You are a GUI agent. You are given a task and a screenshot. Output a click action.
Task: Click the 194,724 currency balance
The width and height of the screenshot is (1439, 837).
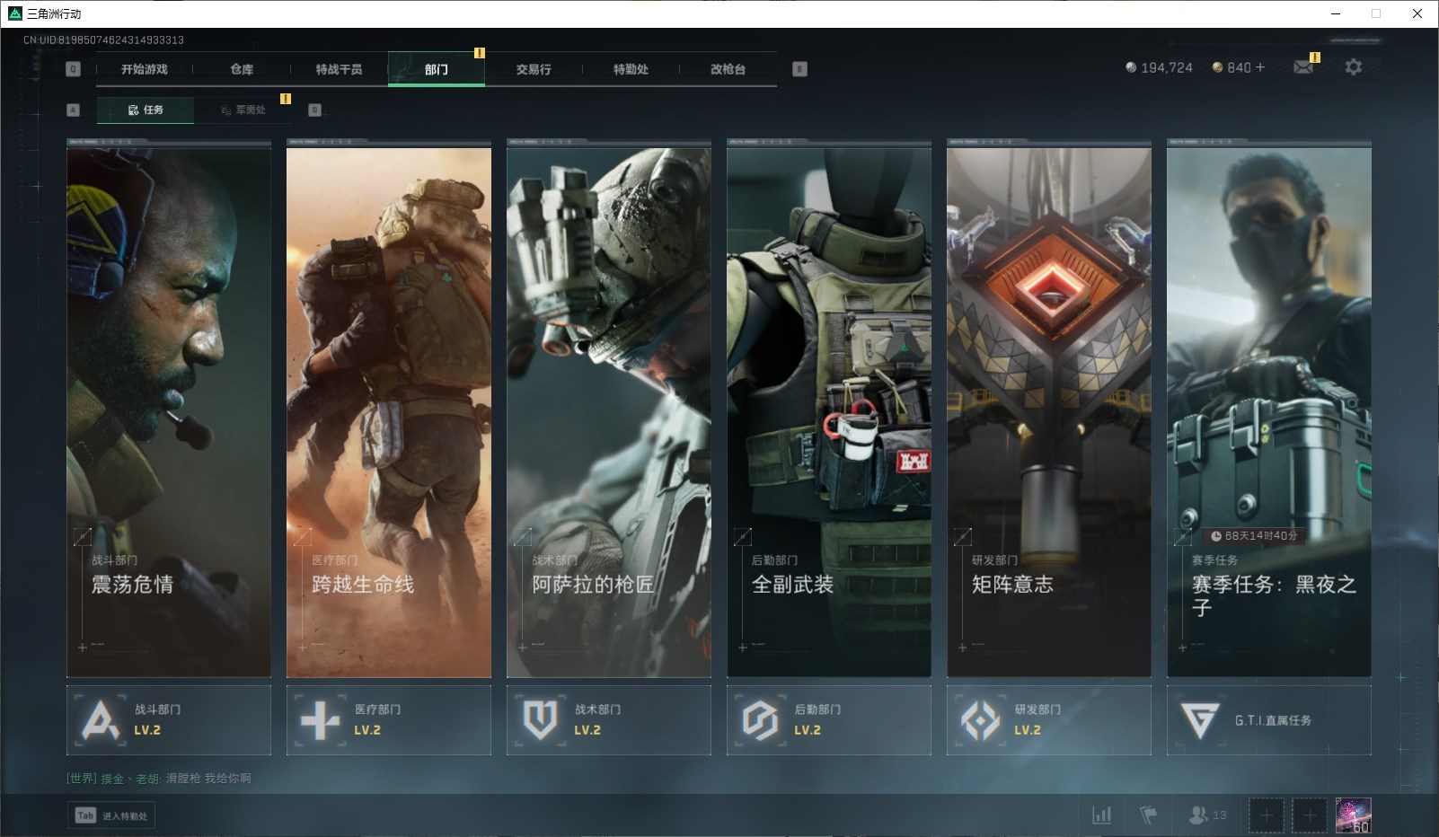[1159, 67]
